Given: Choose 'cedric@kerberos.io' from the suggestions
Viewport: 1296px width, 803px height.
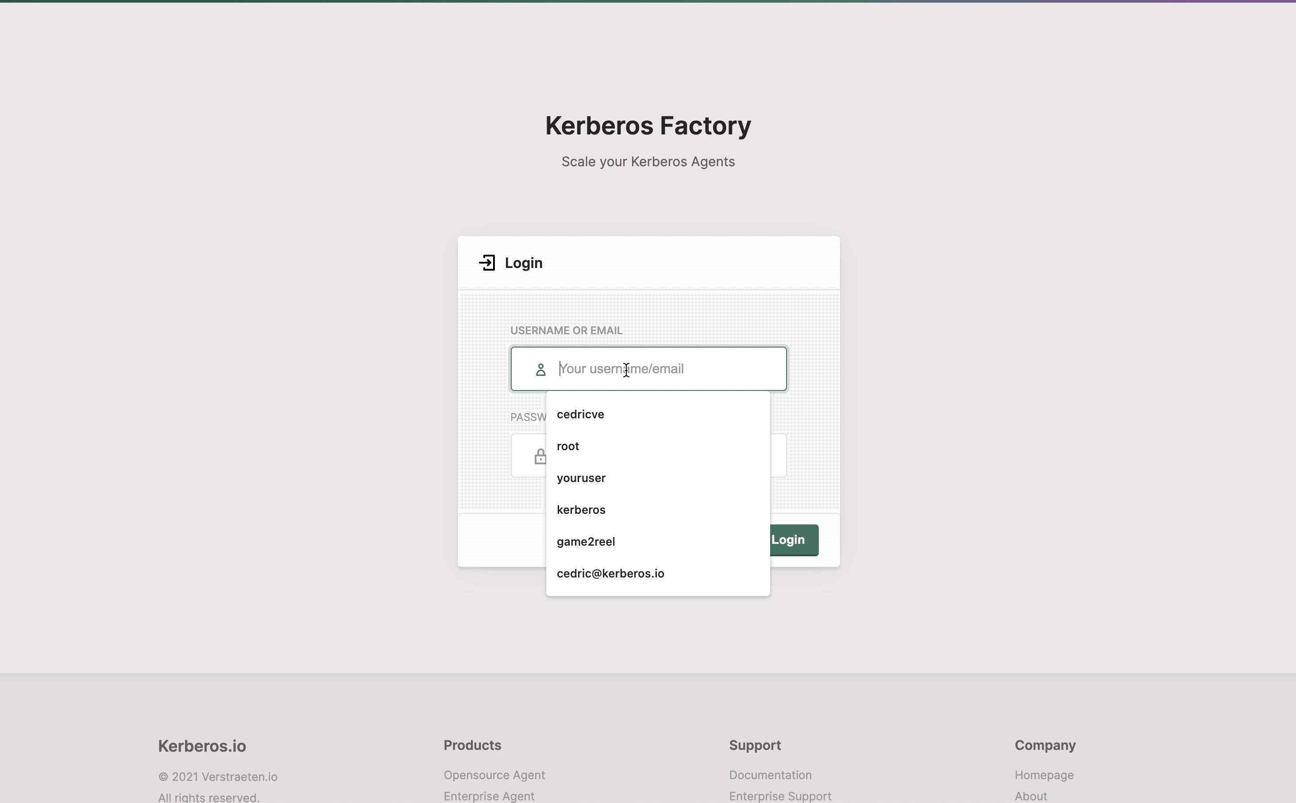Looking at the screenshot, I should click(x=610, y=573).
